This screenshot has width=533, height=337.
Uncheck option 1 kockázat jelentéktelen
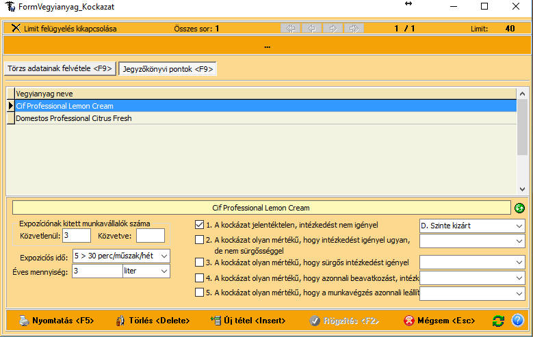click(x=200, y=225)
